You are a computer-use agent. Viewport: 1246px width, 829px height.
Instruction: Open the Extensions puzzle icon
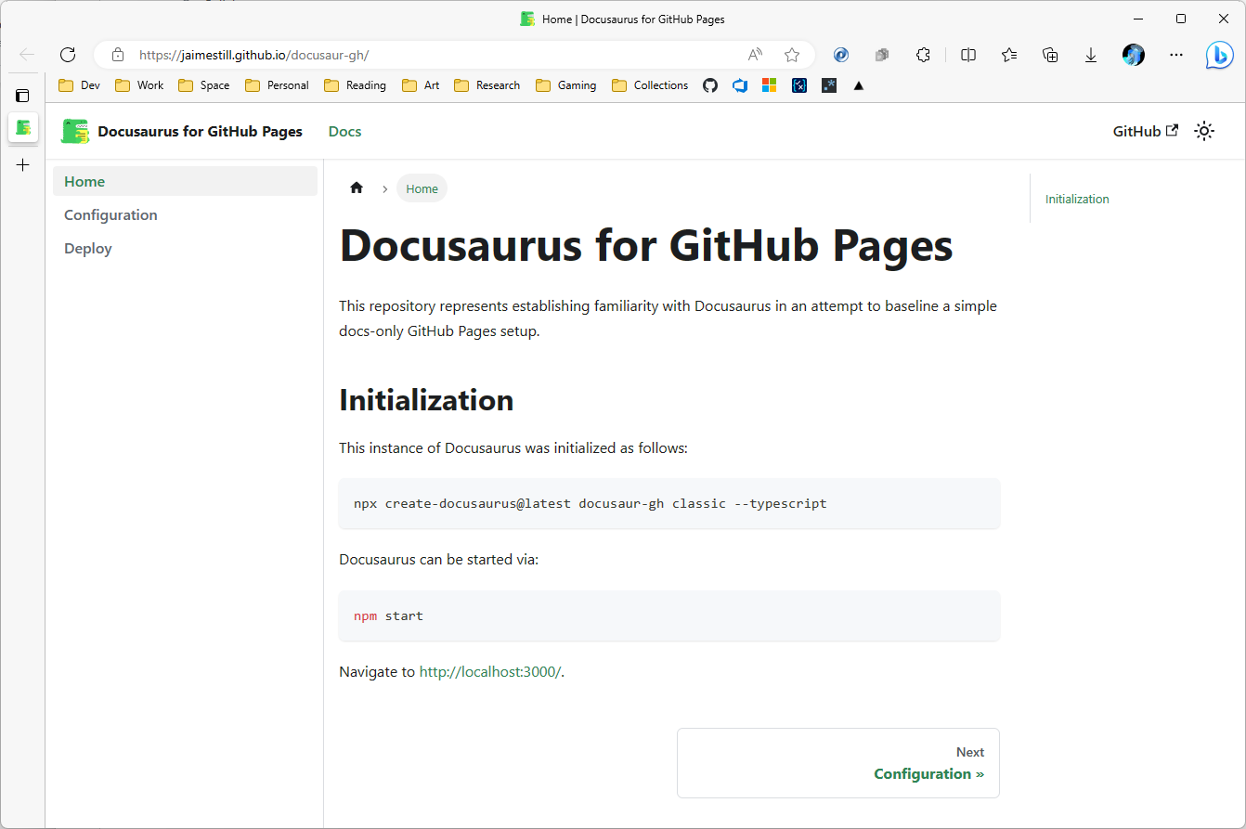tap(923, 55)
